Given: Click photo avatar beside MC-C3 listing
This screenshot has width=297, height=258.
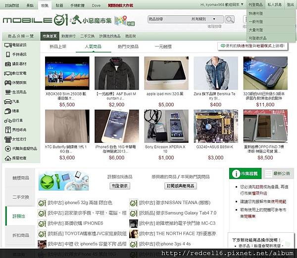Looking at the screenshot, I should pyautogui.click(x=133, y=223).
